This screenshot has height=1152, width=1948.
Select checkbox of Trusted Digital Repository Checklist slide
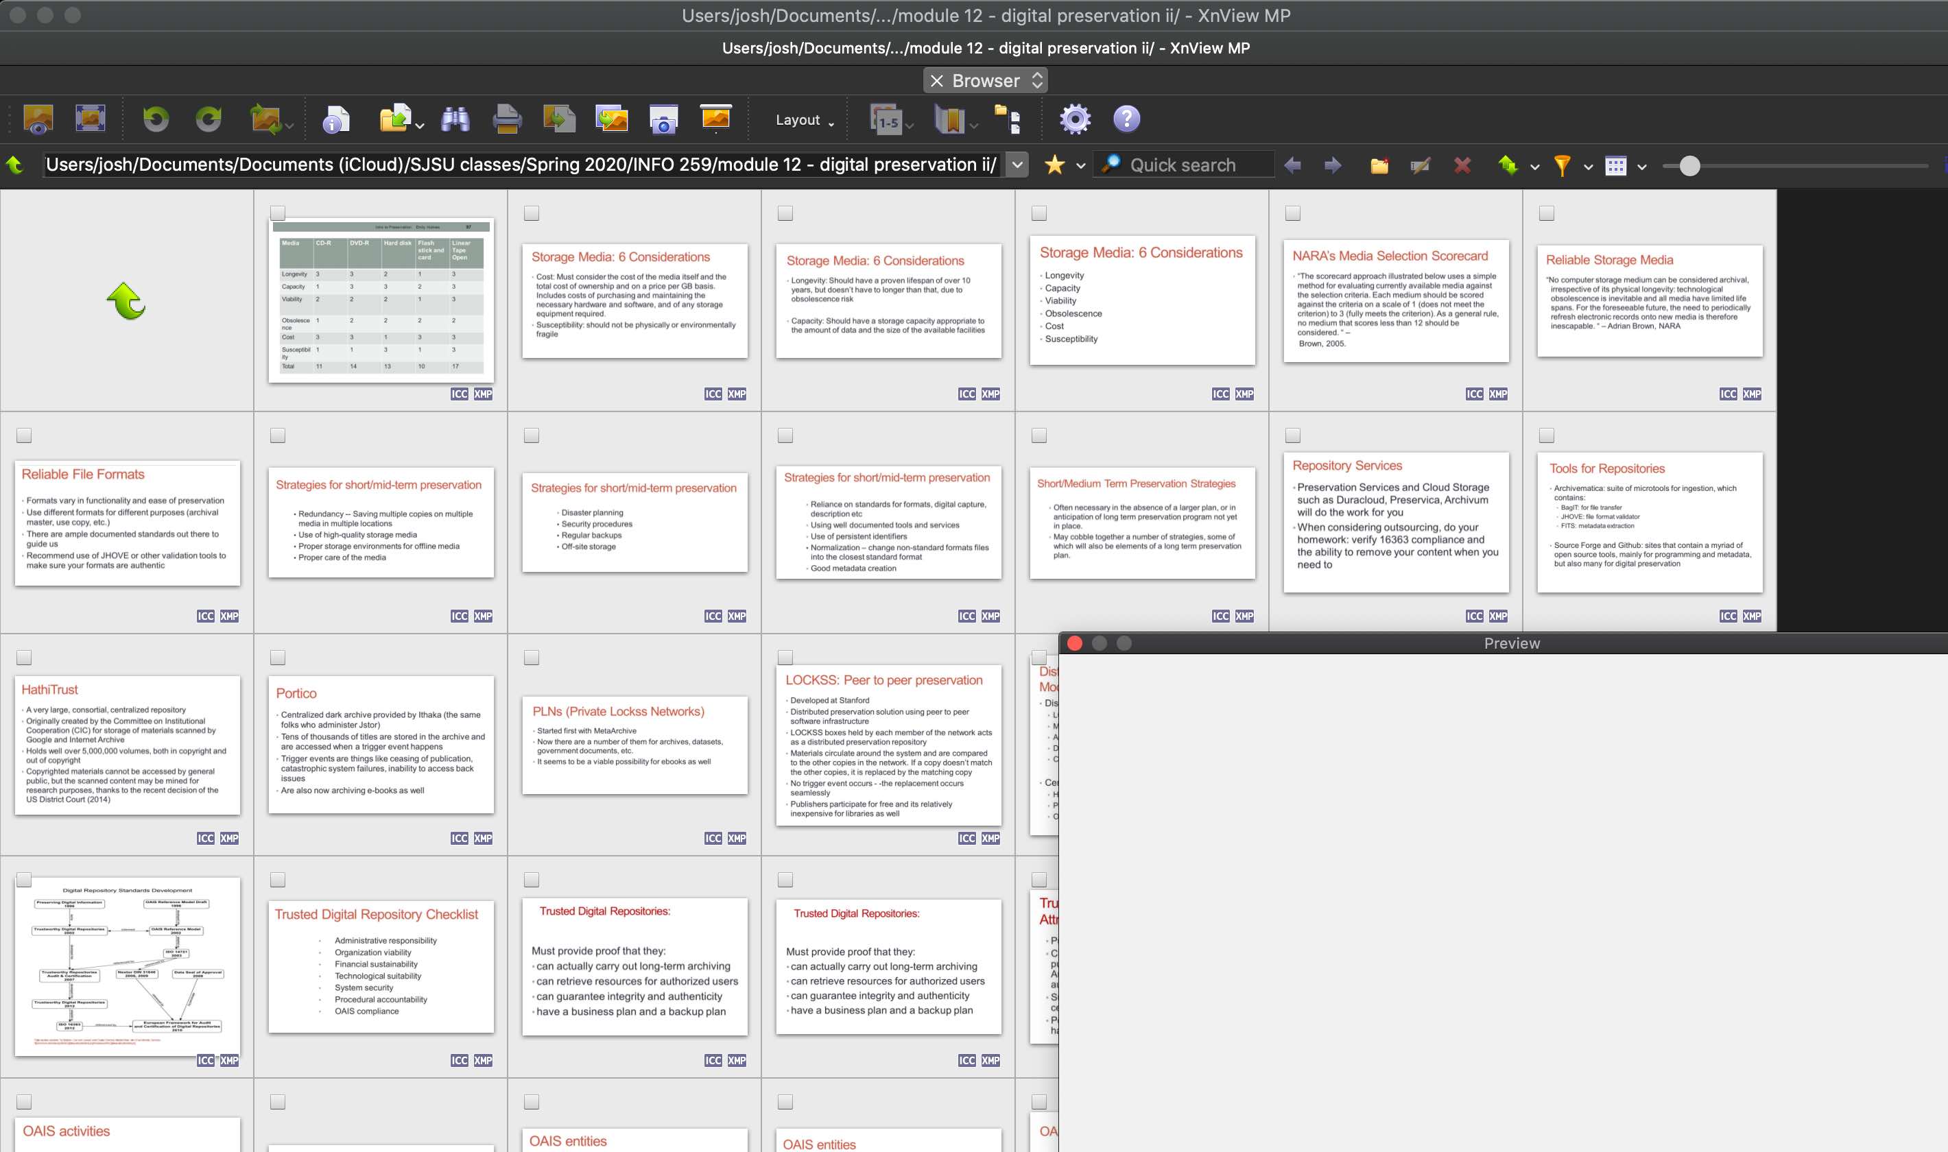coord(278,880)
